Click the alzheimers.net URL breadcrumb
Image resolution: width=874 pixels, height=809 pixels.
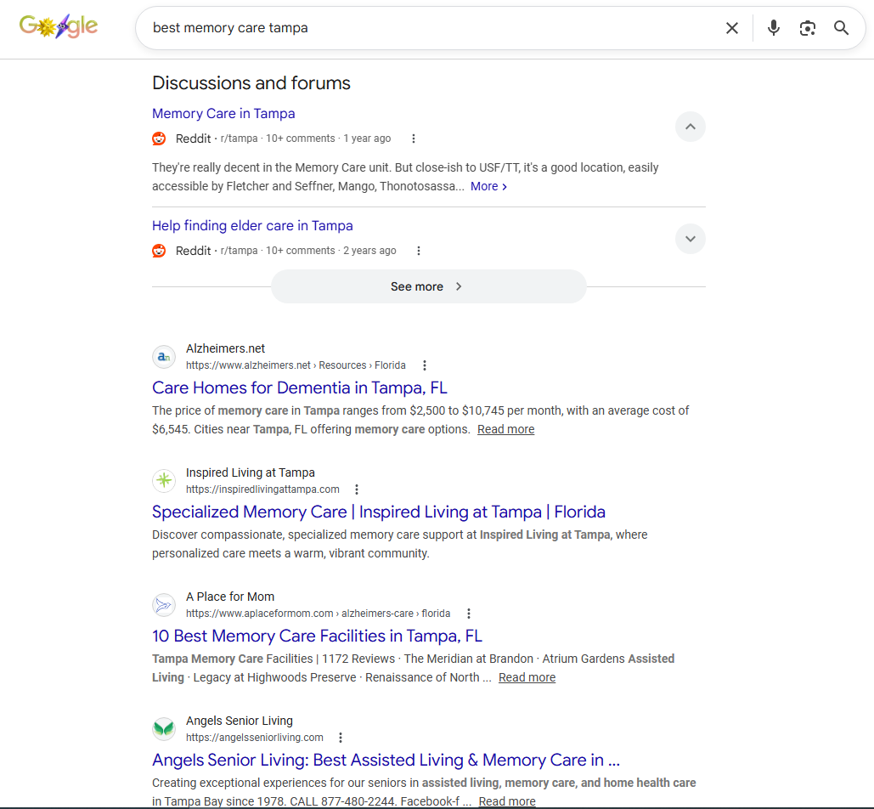pos(296,365)
